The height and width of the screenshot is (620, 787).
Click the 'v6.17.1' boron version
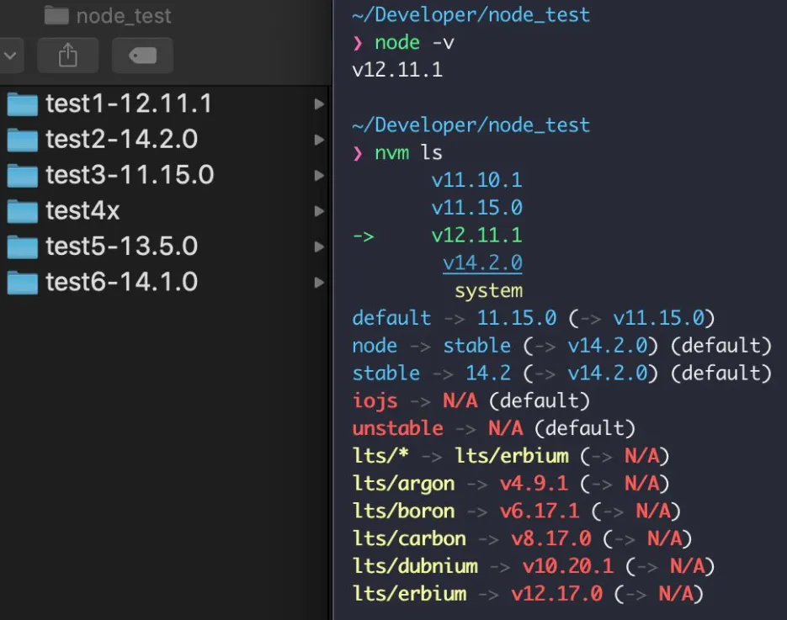point(540,511)
